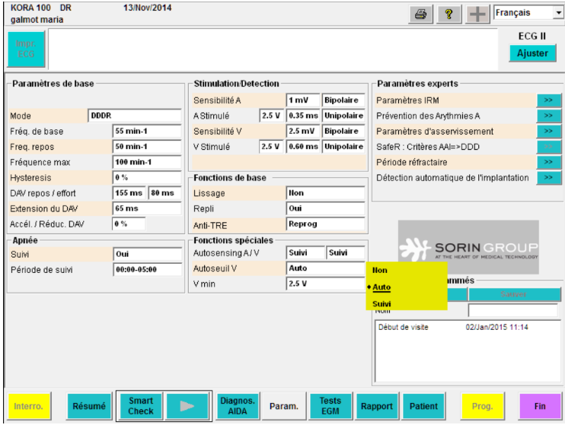Image resolution: width=565 pixels, height=425 pixels.
Task: Click the Impr. ECG button
Action: click(x=26, y=49)
